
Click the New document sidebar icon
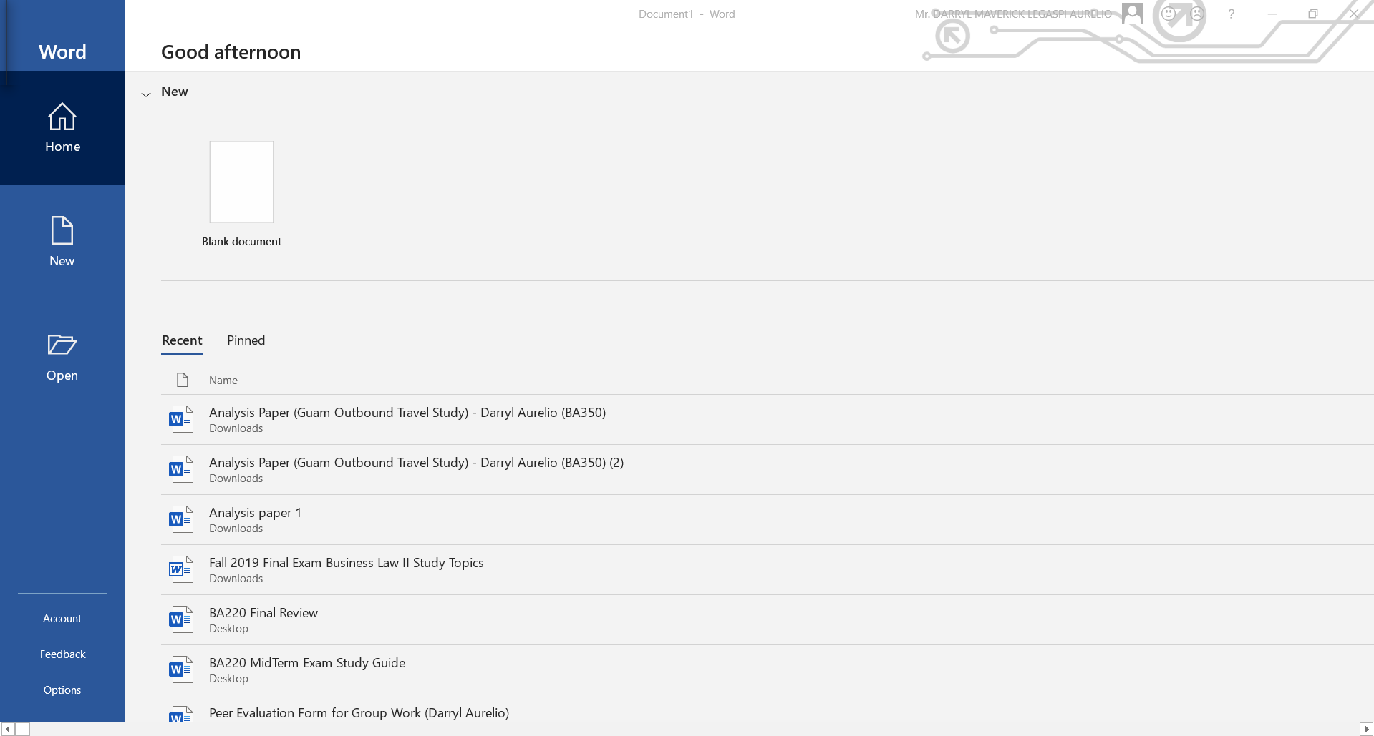coord(62,231)
